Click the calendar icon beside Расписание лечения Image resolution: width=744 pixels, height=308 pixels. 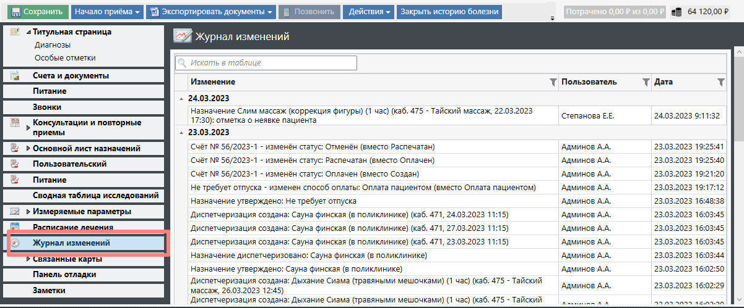(15, 227)
